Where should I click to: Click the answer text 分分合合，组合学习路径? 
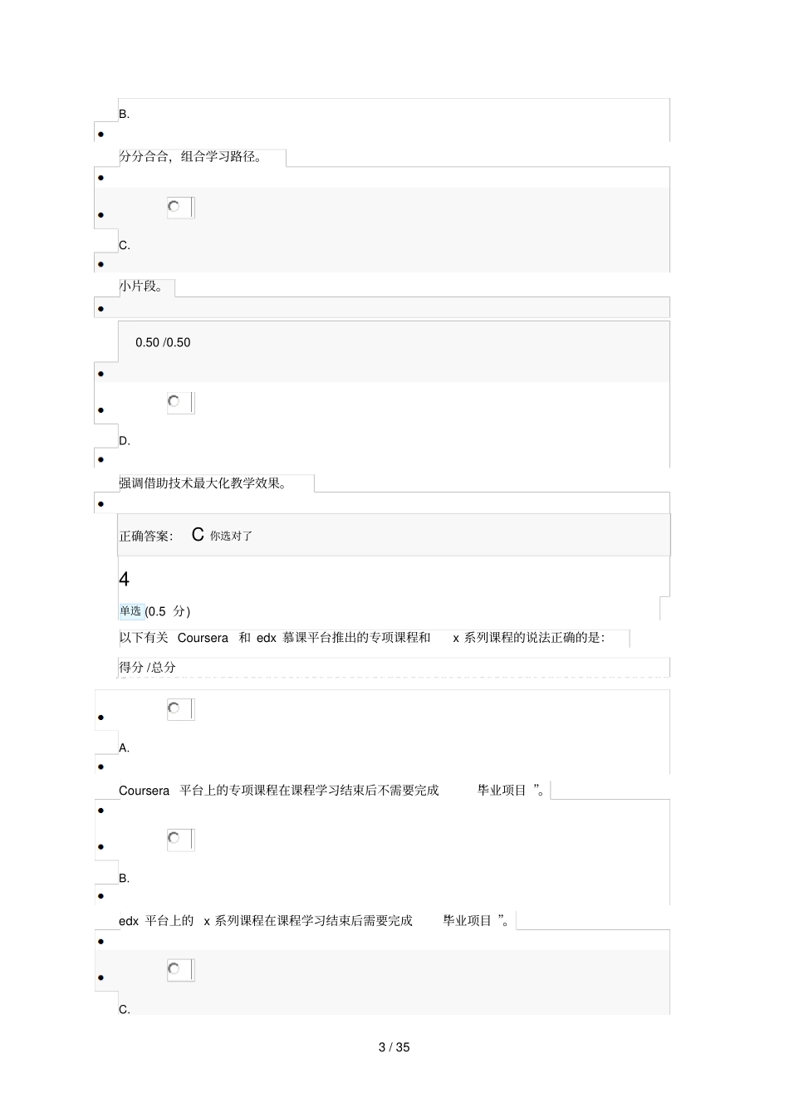191,156
